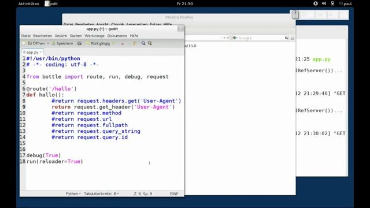Screen dimensions: 370x208
Task: Open the Datei menu in gedit
Action: [x=25, y=36]
